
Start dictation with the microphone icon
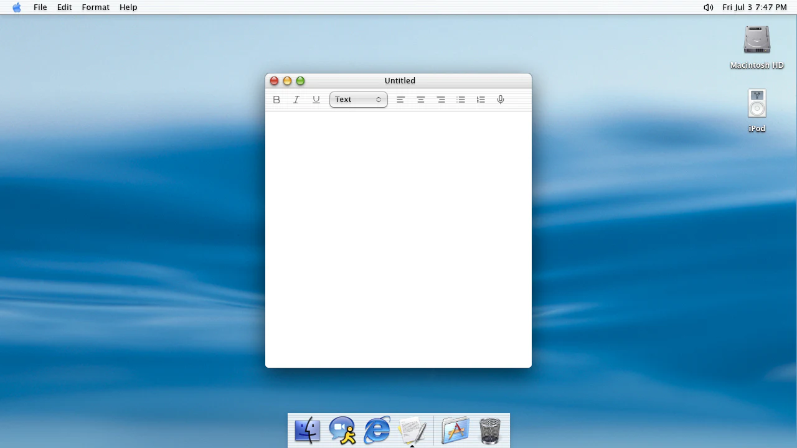tap(501, 100)
